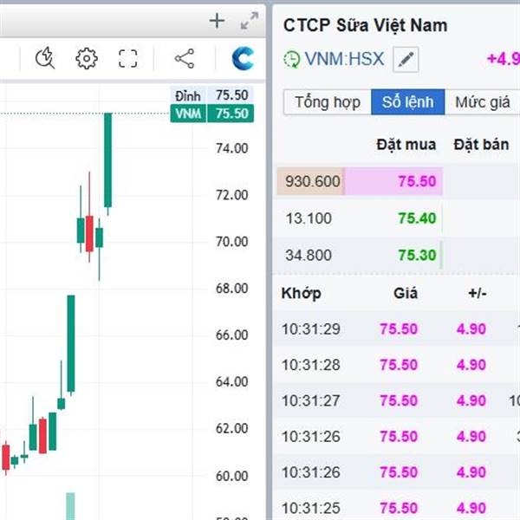Click the blue C logo icon

(244, 59)
